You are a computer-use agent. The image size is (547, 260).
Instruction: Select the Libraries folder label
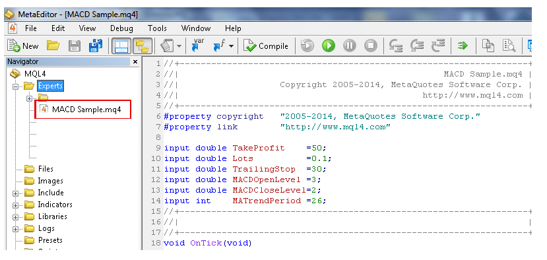point(52,216)
